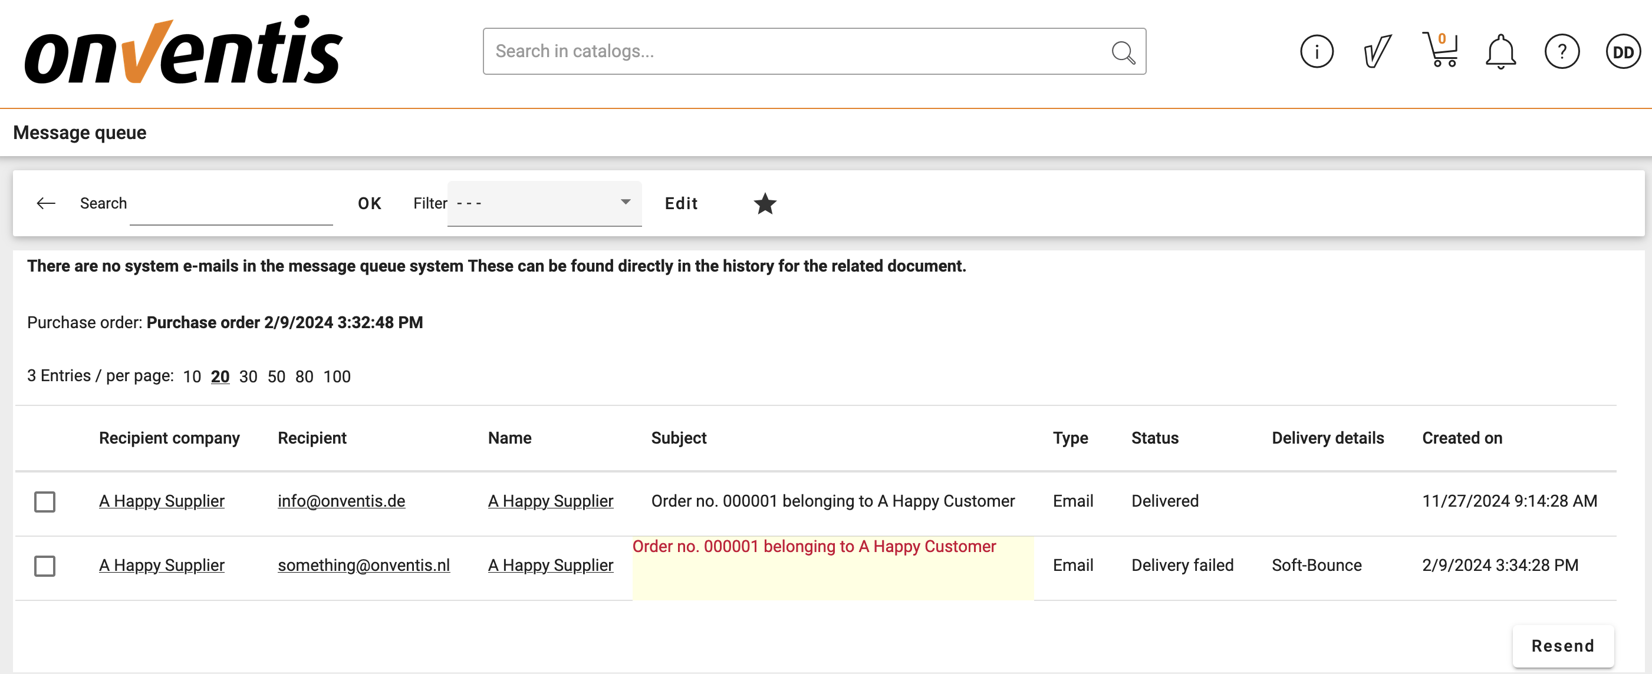This screenshot has height=674, width=1652.
Task: Select checkbox for something@onventis.nl row
Action: pos(45,565)
